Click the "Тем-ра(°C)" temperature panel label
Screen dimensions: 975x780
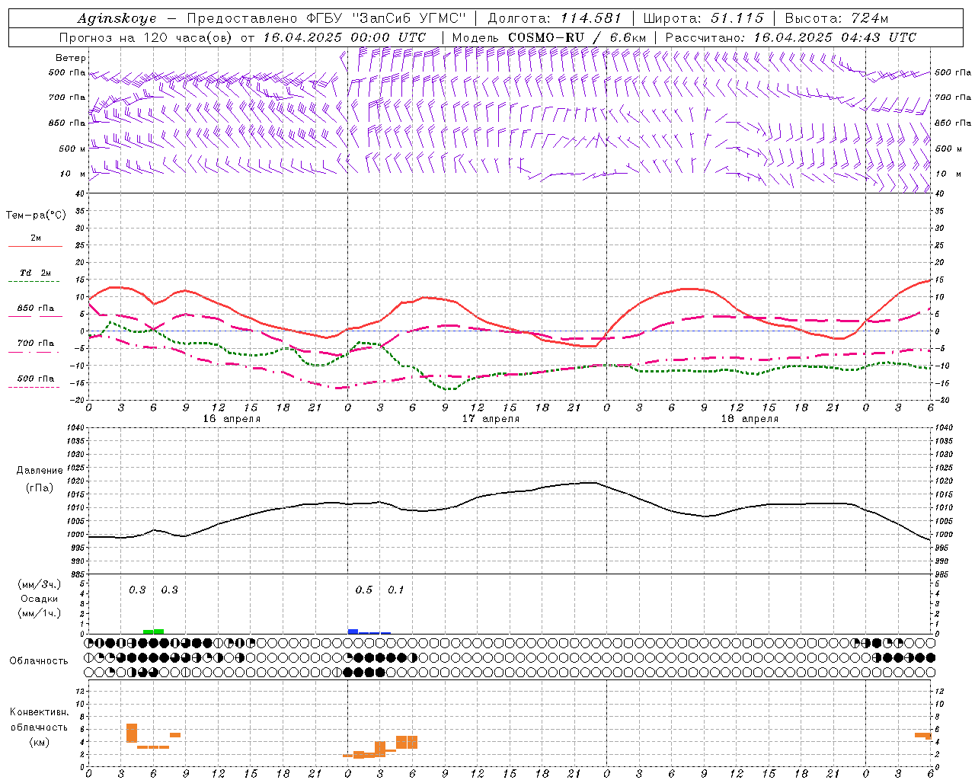[x=36, y=216]
